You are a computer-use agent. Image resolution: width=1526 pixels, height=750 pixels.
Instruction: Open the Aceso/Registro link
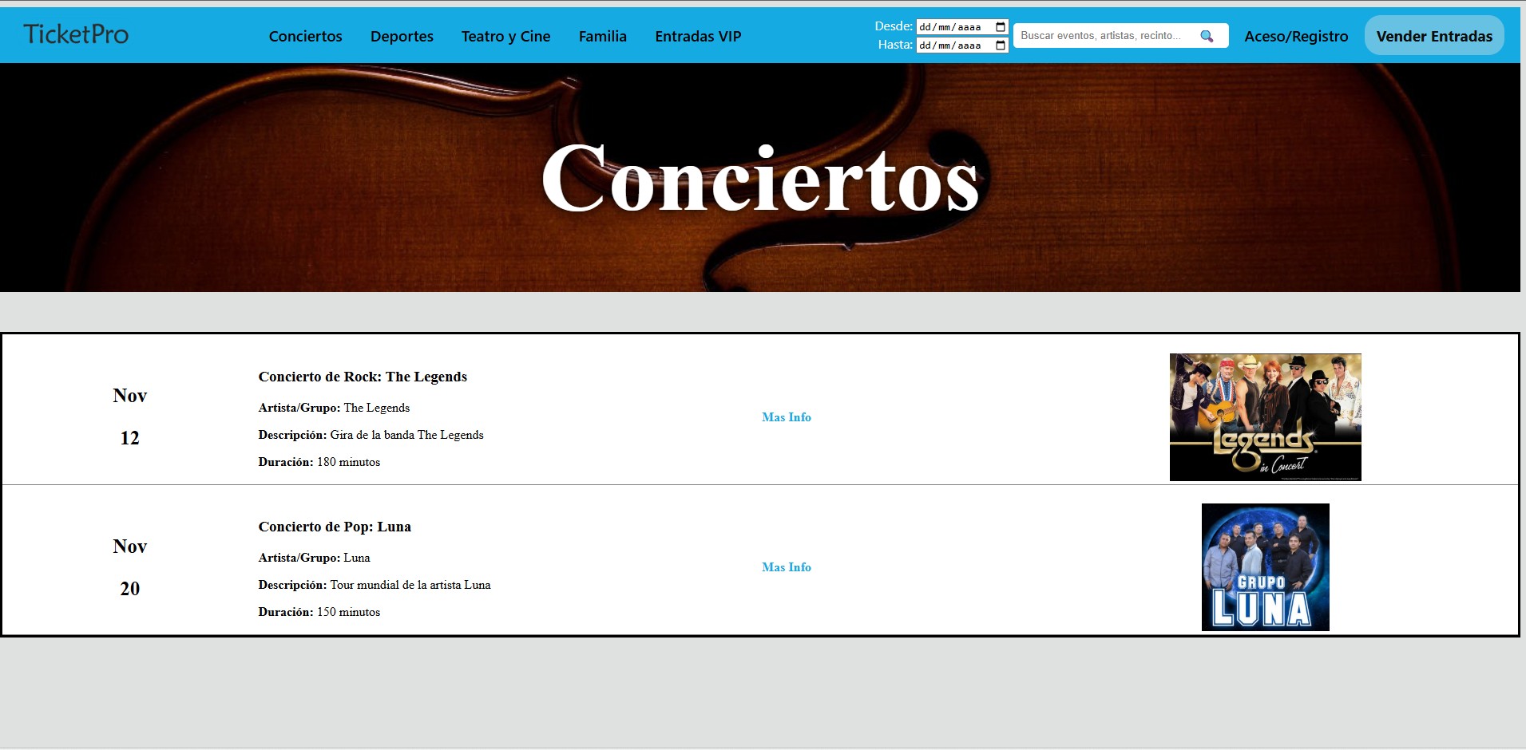click(1295, 36)
